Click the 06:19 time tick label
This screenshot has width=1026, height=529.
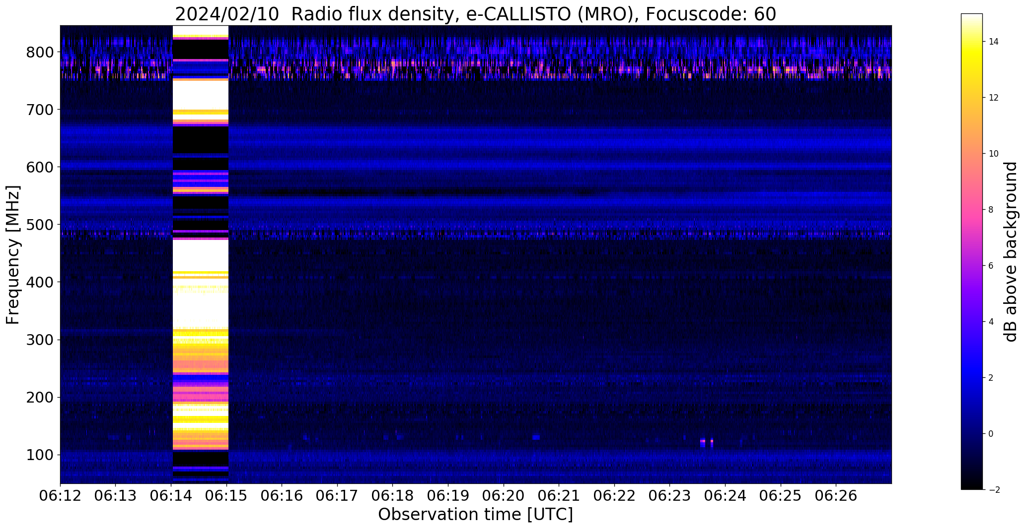pyautogui.click(x=448, y=496)
